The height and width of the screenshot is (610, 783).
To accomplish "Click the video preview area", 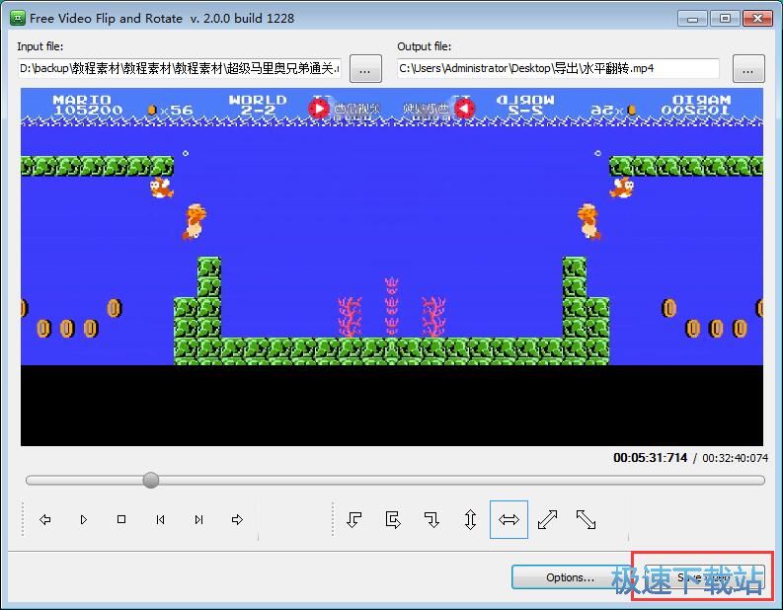I will 392,267.
